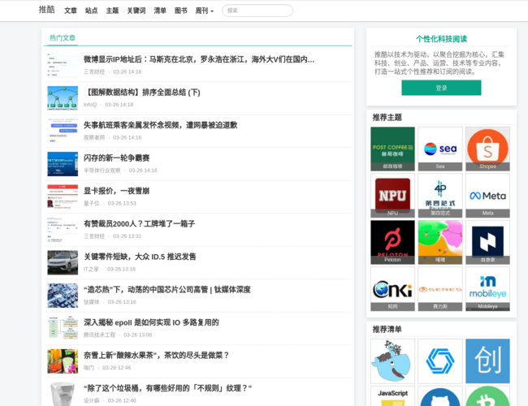Open article about 造芯热 chip company executives

pyautogui.click(x=167, y=290)
